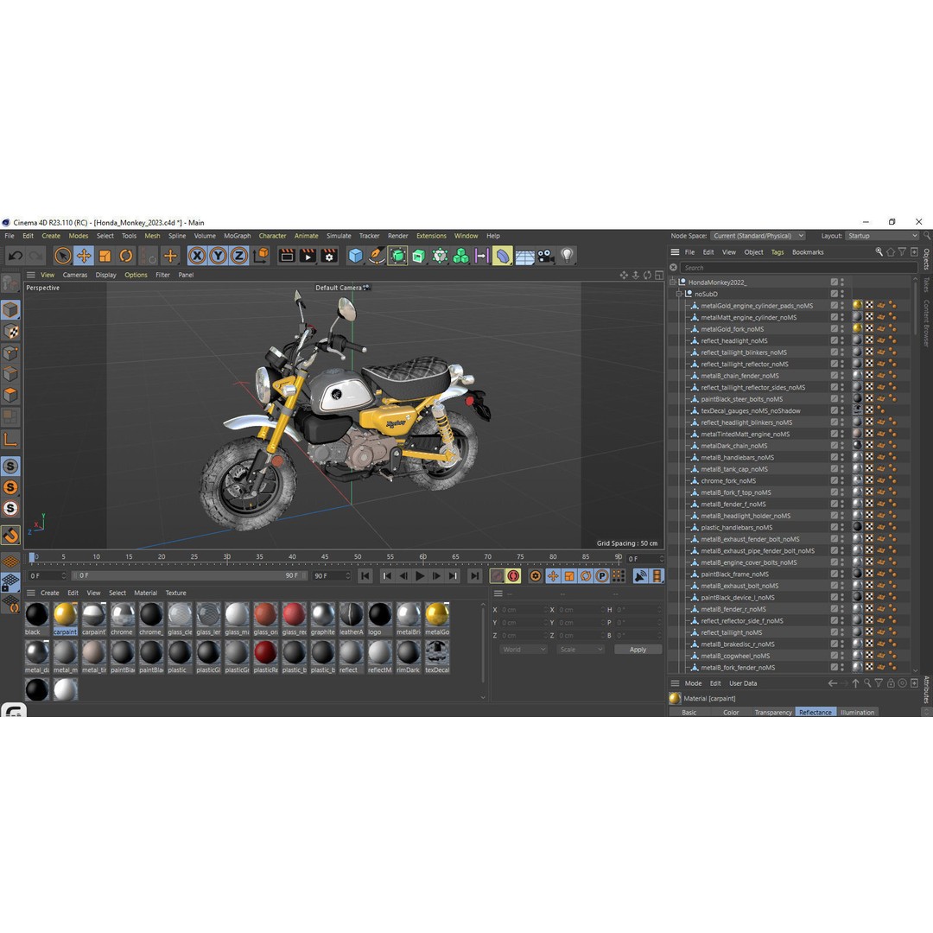Open viewport Cameras menu
The image size is (933, 933).
click(x=75, y=275)
